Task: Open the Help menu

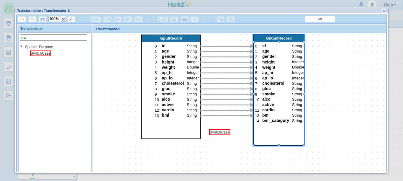Action: [390, 5]
